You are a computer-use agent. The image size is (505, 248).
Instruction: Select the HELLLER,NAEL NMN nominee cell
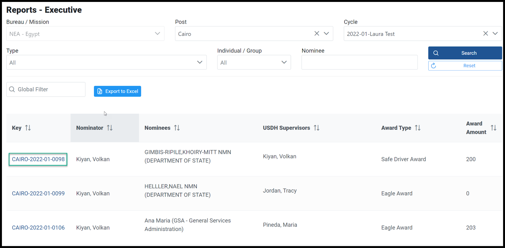[x=177, y=191]
